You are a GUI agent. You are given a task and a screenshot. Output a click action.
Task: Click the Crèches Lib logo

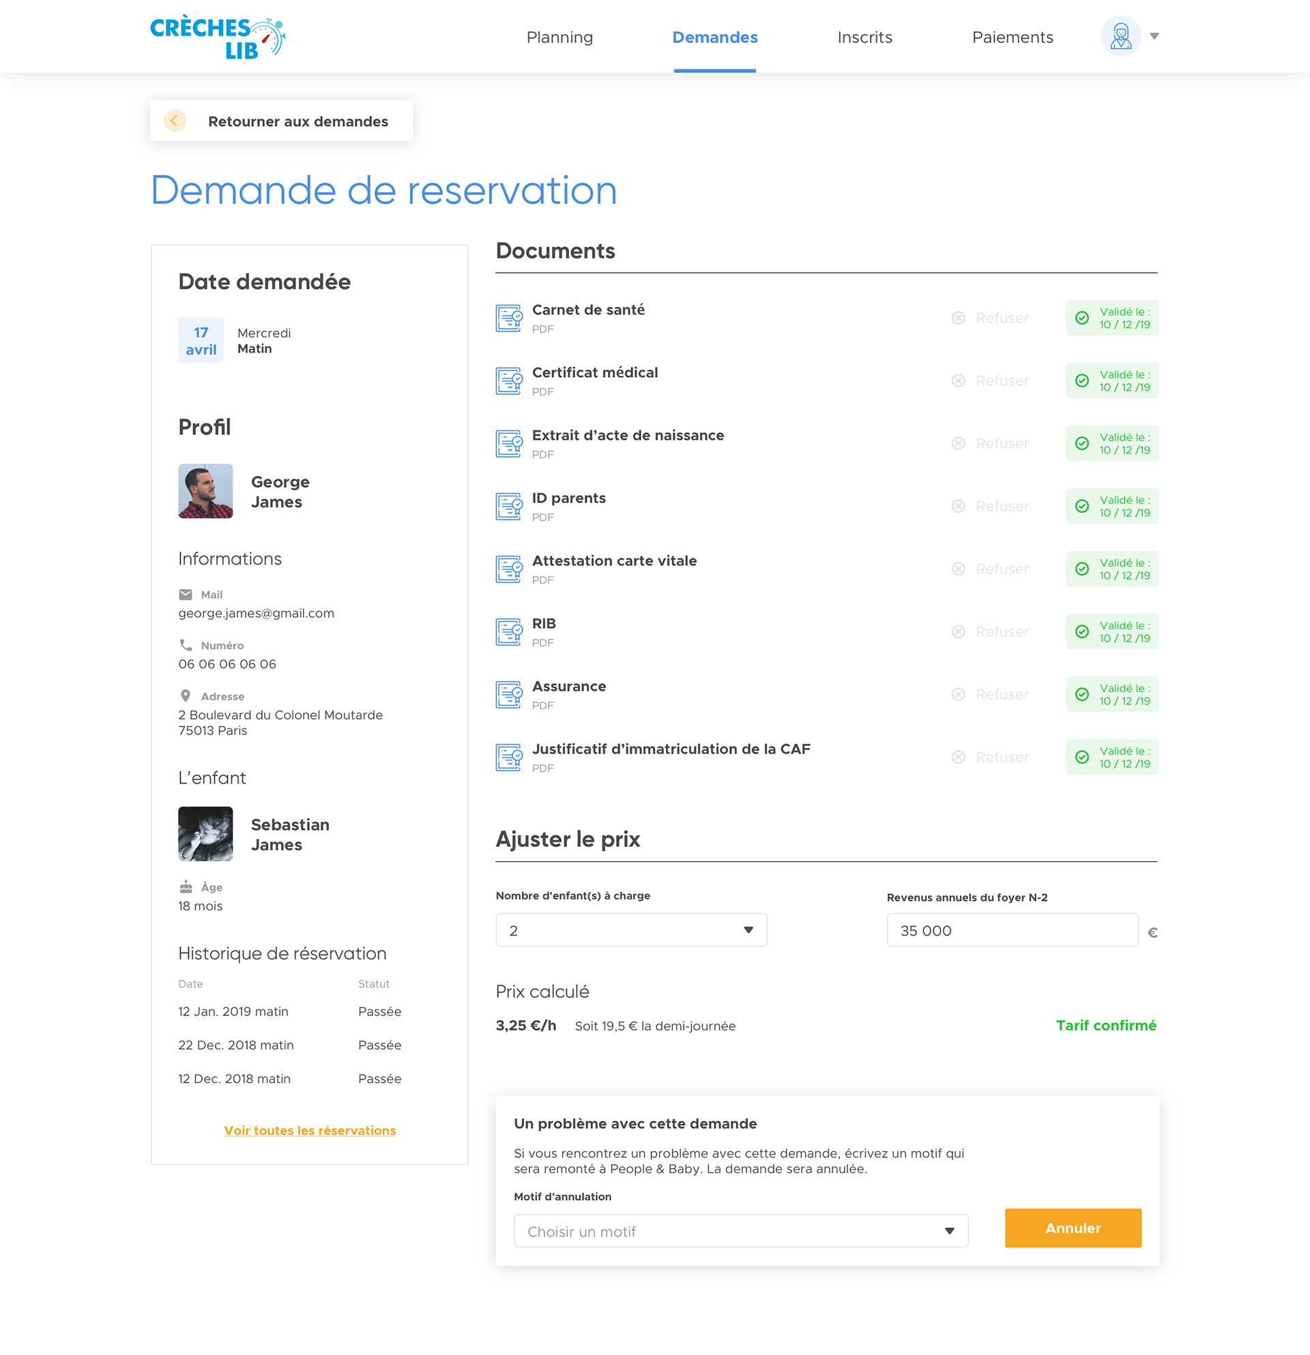[217, 38]
